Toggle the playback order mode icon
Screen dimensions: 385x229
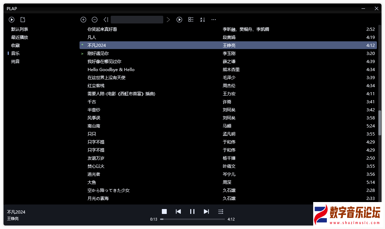click(x=221, y=211)
